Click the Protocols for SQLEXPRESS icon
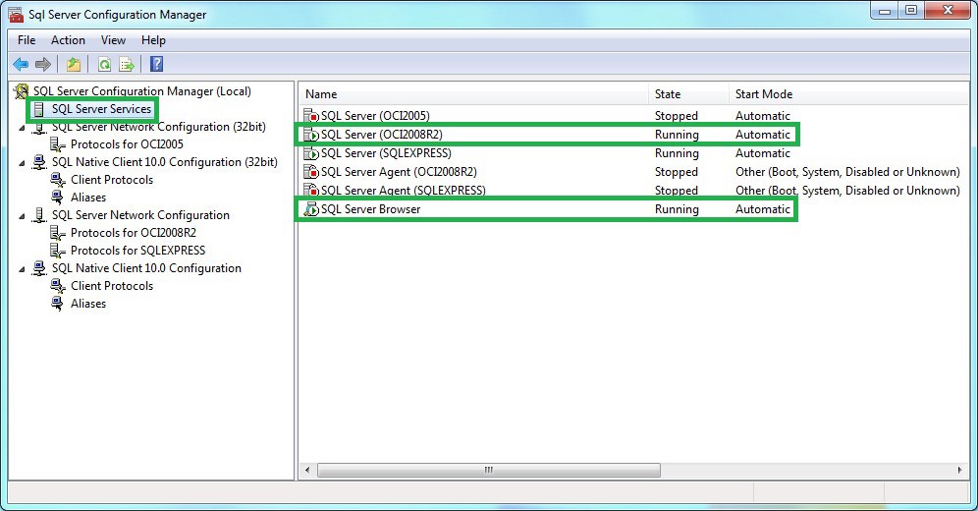978x511 pixels. [57, 251]
